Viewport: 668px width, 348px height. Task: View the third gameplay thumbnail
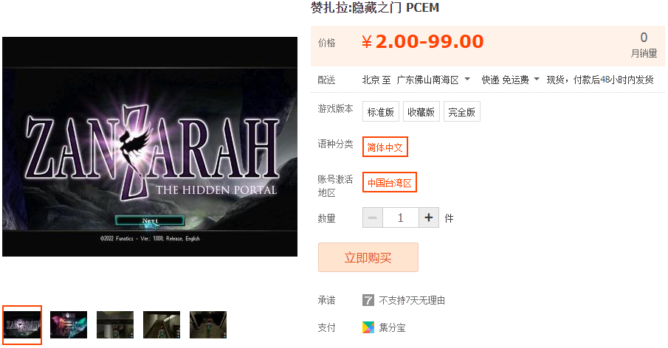point(115,325)
